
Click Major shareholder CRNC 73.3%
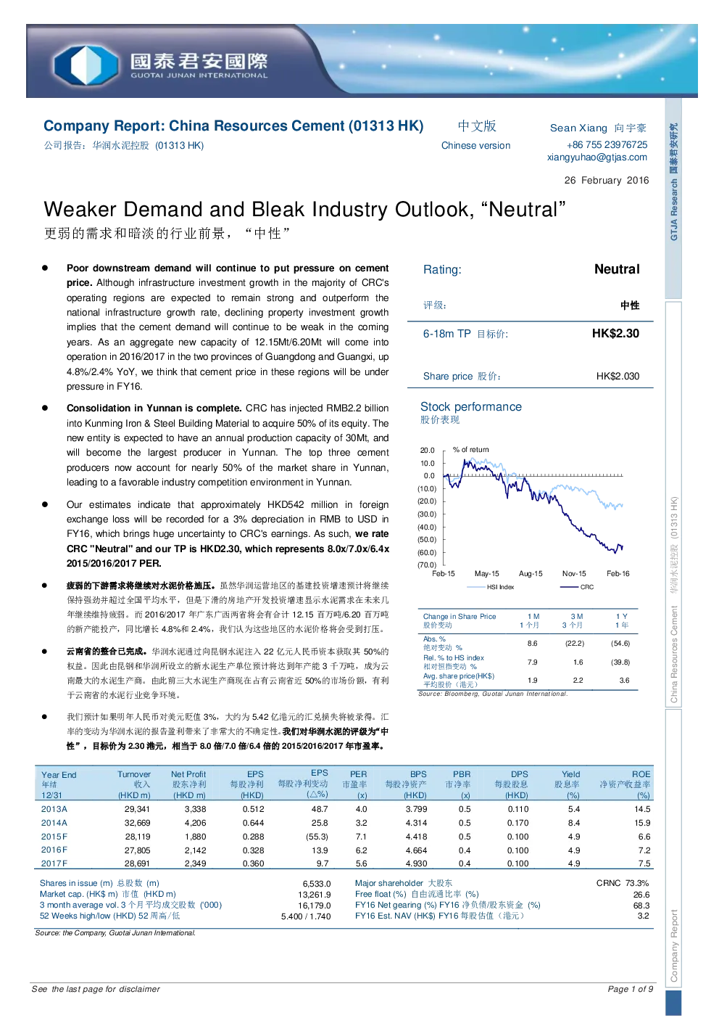coord(623,883)
